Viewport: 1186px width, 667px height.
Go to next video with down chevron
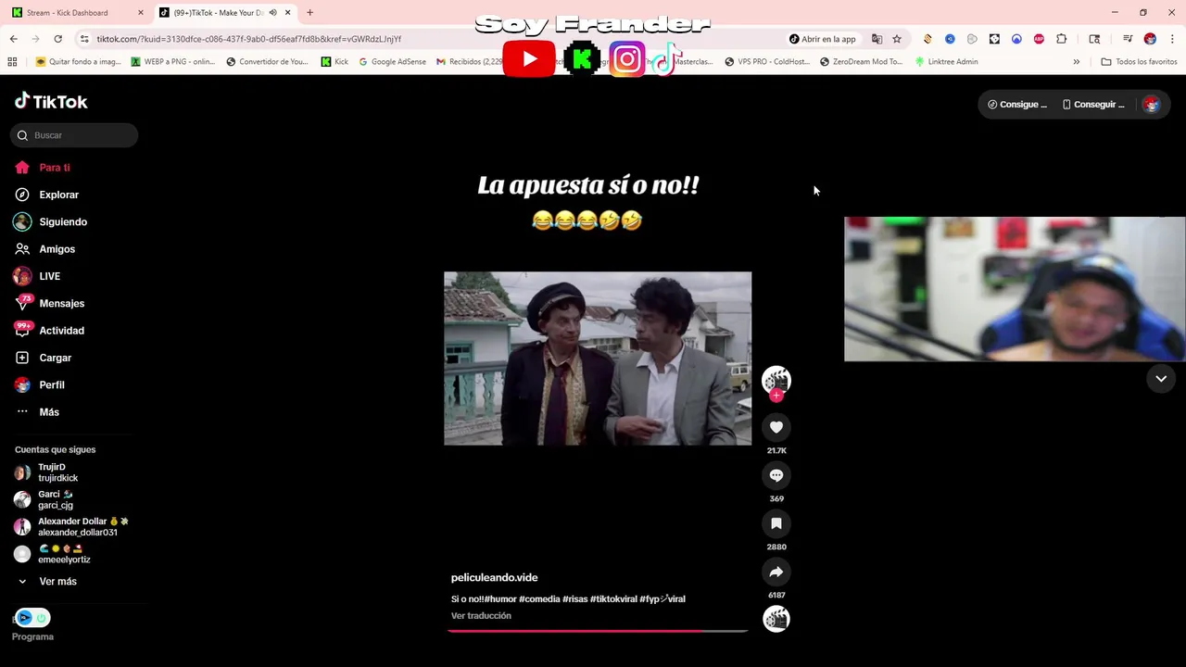click(x=1161, y=379)
